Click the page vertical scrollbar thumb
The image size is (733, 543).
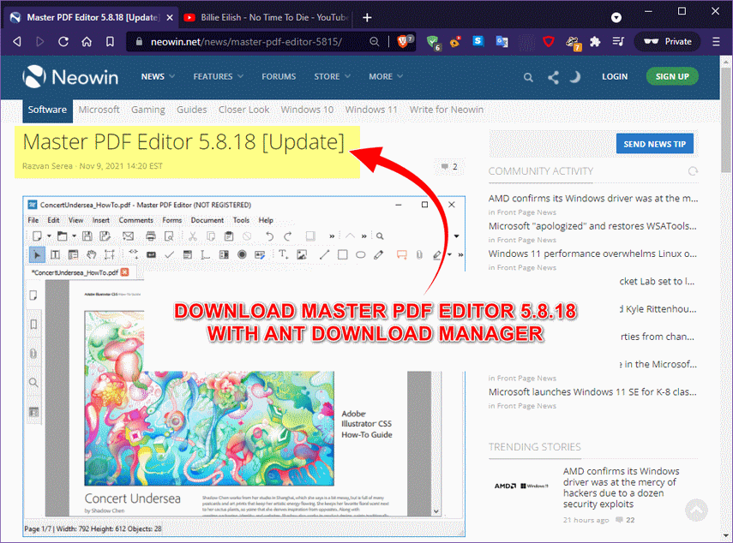coord(726,119)
